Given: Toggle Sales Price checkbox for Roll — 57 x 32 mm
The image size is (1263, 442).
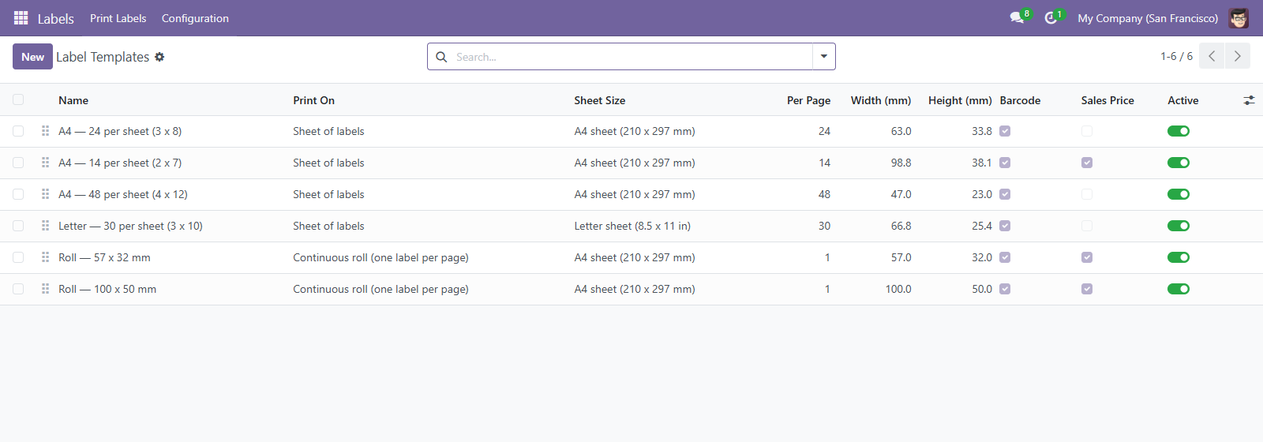Looking at the screenshot, I should click(1087, 257).
